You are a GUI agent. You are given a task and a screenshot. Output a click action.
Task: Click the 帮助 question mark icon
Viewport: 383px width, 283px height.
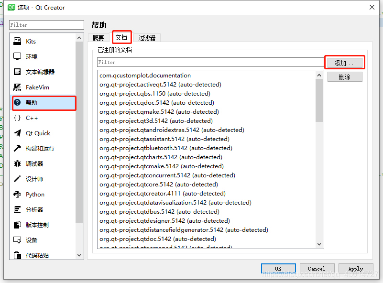[17, 103]
